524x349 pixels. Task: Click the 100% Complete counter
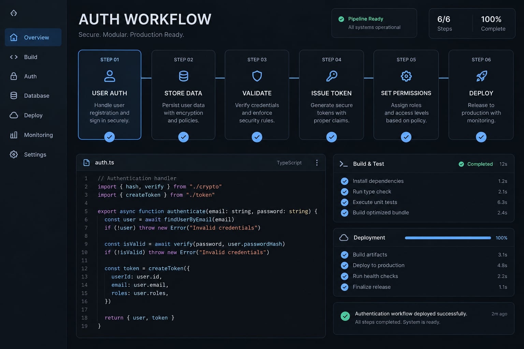point(493,24)
